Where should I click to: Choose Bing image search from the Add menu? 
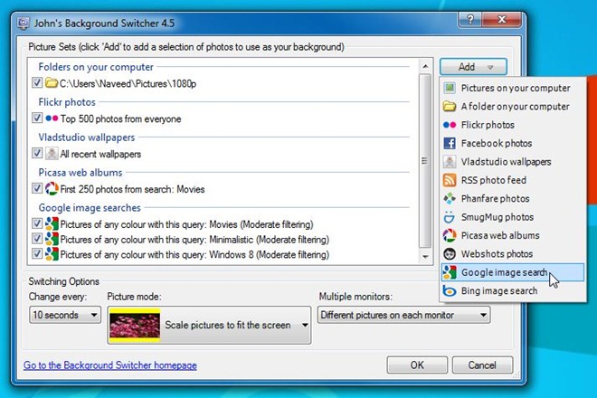coord(513,291)
